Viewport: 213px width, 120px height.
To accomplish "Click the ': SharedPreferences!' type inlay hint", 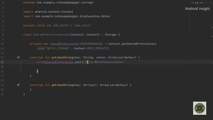I will pyautogui.click(x=91, y=44).
